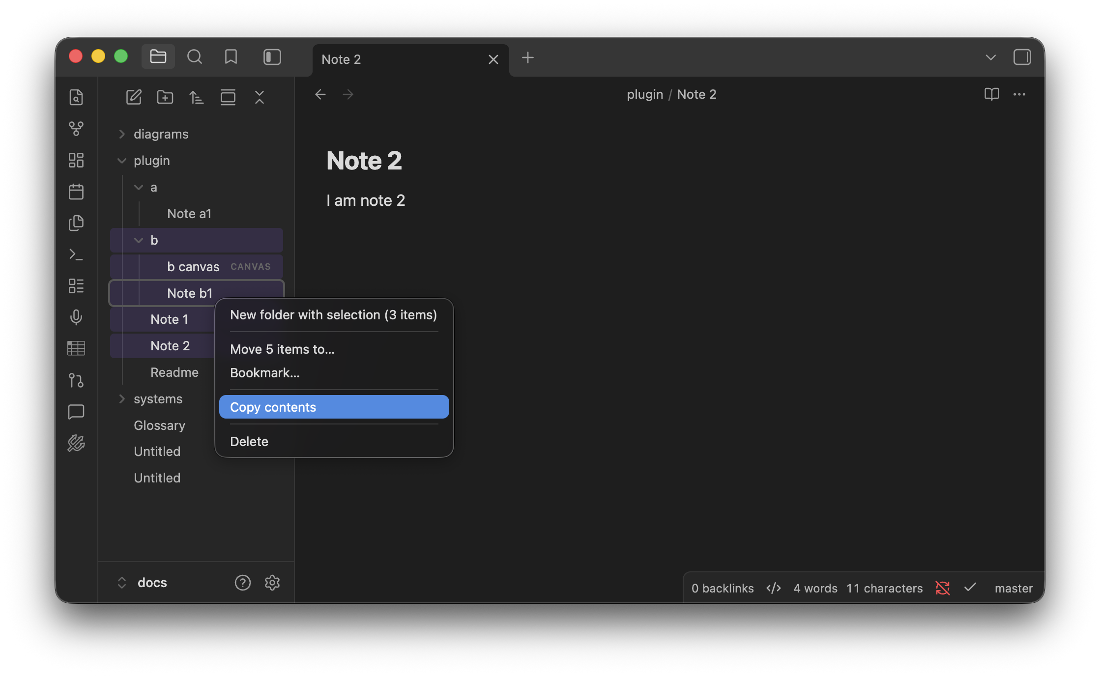
Task: Click the master branch status label
Action: click(1013, 589)
